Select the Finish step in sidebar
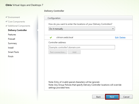 [x=11, y=56]
